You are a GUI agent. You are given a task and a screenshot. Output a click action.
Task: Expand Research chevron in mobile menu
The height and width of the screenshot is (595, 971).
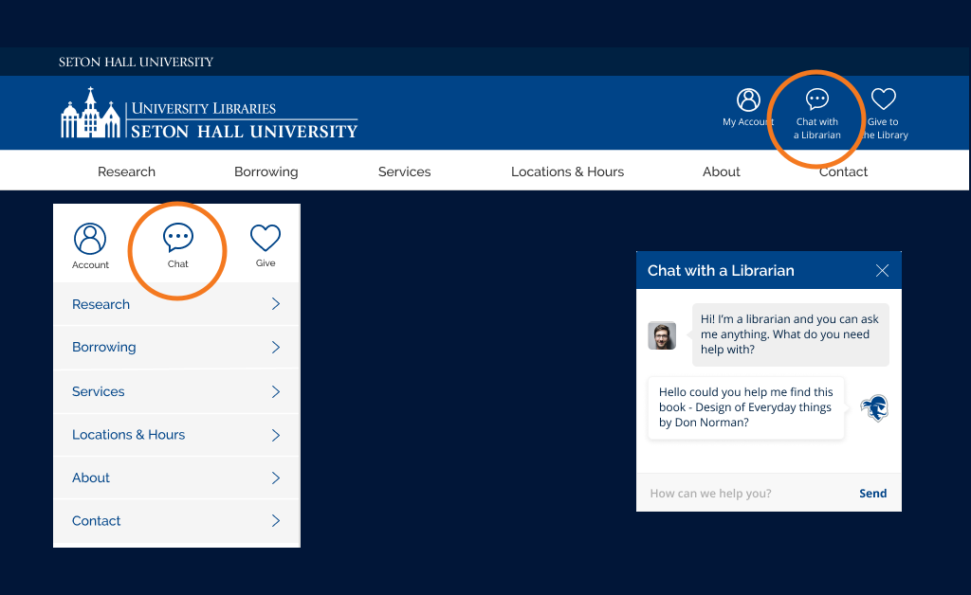click(276, 304)
